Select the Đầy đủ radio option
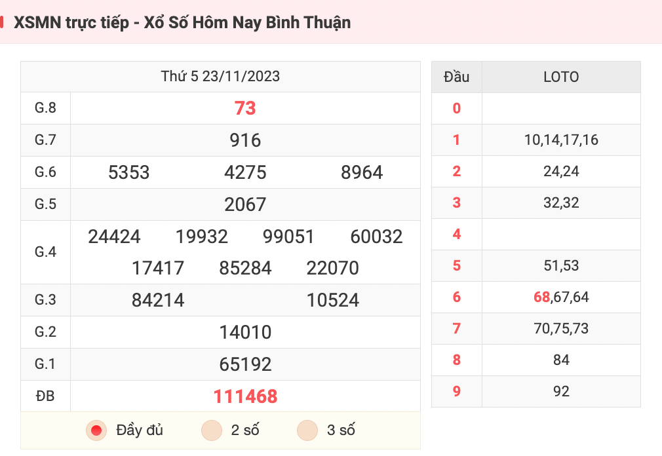 click(96, 430)
